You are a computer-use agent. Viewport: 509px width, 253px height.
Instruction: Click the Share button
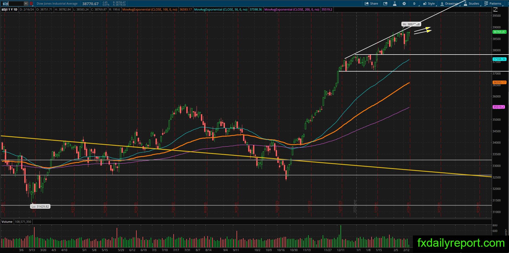pyautogui.click(x=371, y=4)
